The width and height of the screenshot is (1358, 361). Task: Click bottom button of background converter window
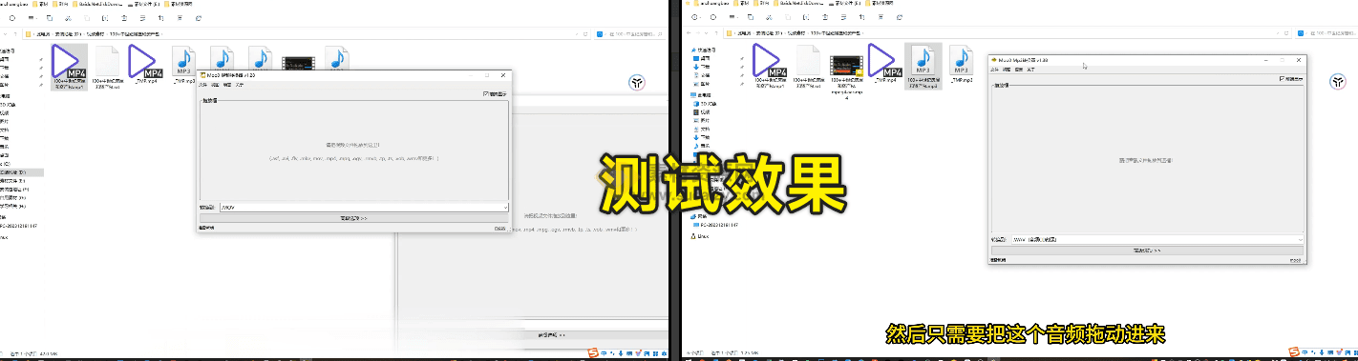pos(532,335)
